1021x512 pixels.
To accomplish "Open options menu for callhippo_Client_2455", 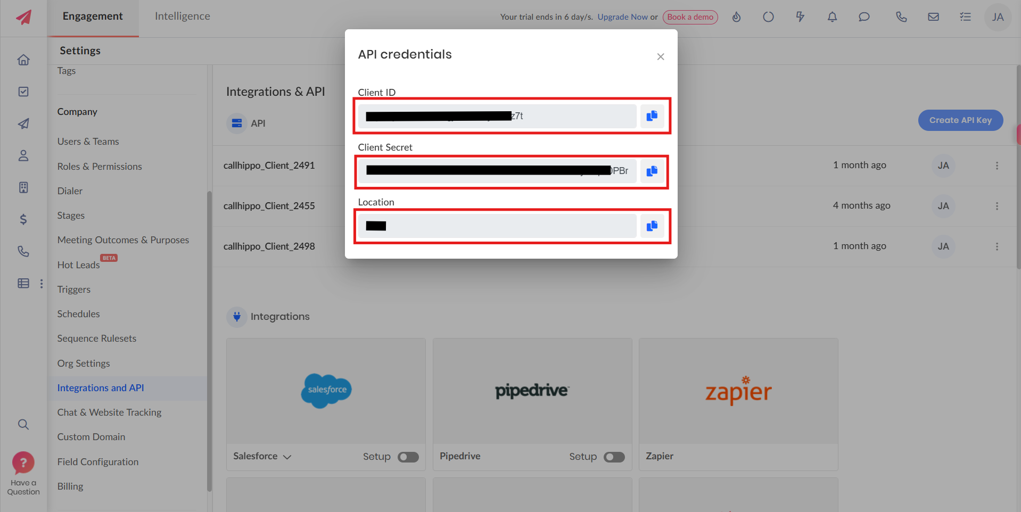I will (997, 206).
